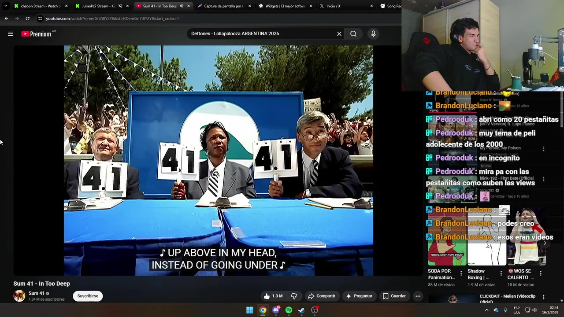
Task: Open CLICKBAIT - Melian video title
Action: click(x=508, y=299)
